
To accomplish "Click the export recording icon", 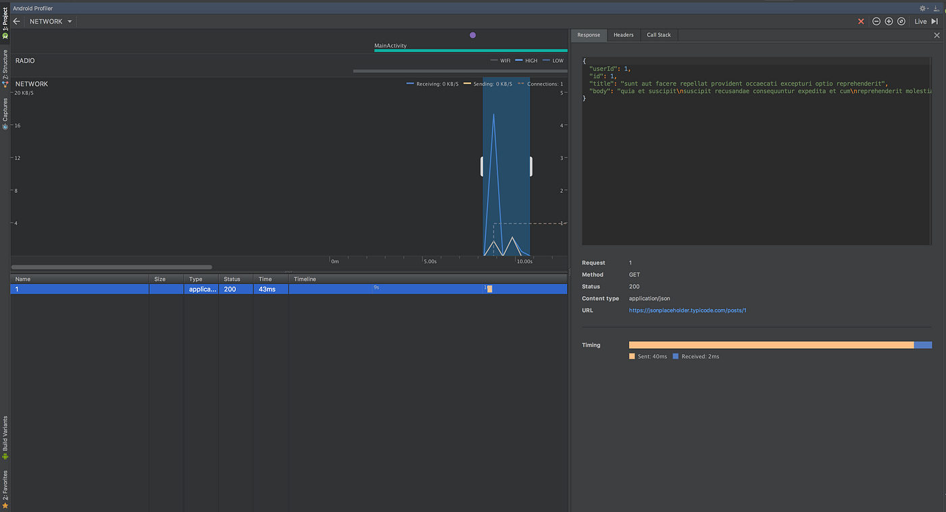I will point(936,7).
